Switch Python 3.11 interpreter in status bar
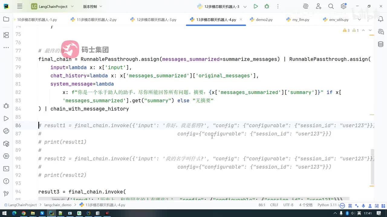This screenshot has height=217, width=387. [327, 205]
